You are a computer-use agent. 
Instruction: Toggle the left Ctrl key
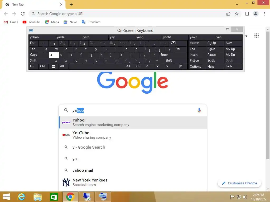click(x=44, y=66)
